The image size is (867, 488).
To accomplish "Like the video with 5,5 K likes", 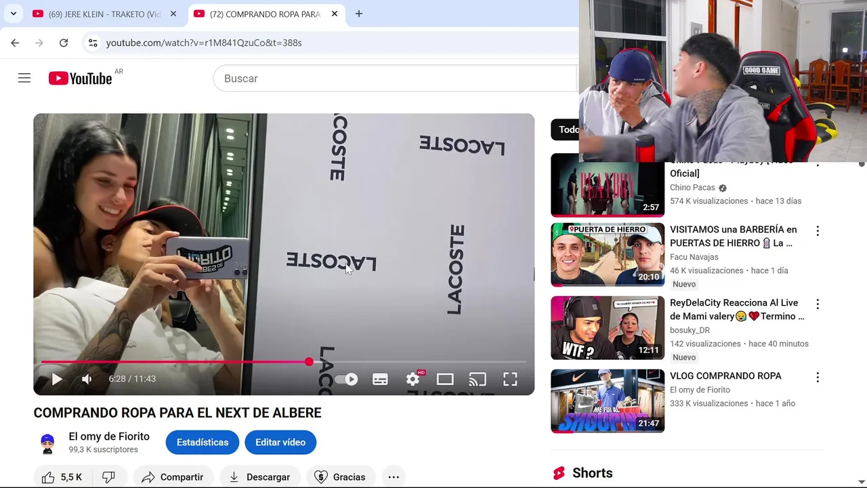I will coord(62,477).
